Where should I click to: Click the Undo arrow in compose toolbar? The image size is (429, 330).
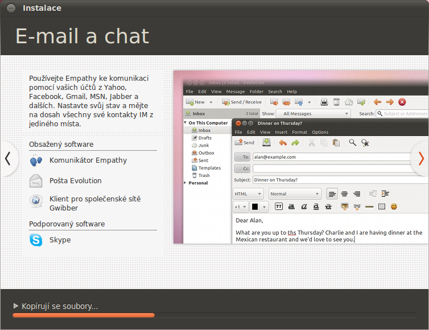pos(283,143)
